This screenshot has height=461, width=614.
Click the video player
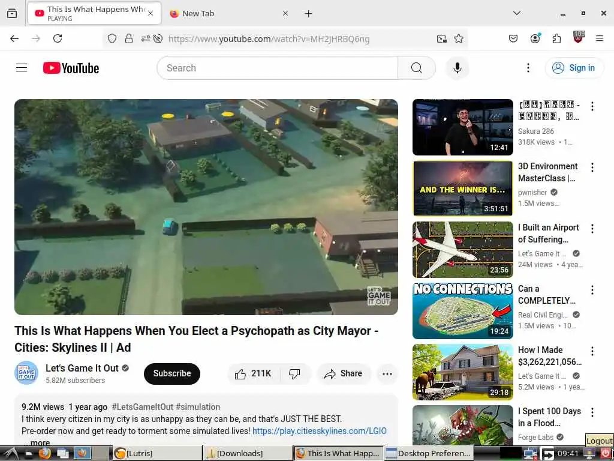pyautogui.click(x=206, y=206)
